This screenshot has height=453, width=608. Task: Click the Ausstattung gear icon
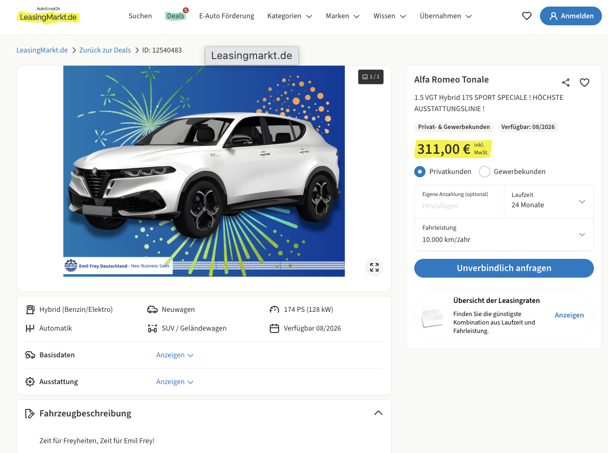pos(30,382)
